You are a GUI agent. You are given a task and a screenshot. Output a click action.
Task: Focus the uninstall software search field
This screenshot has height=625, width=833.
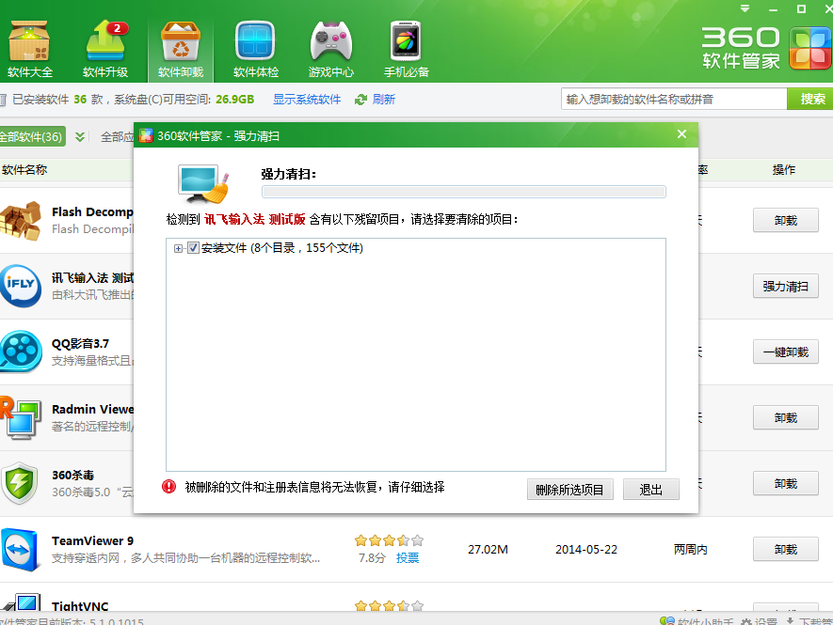point(674,100)
